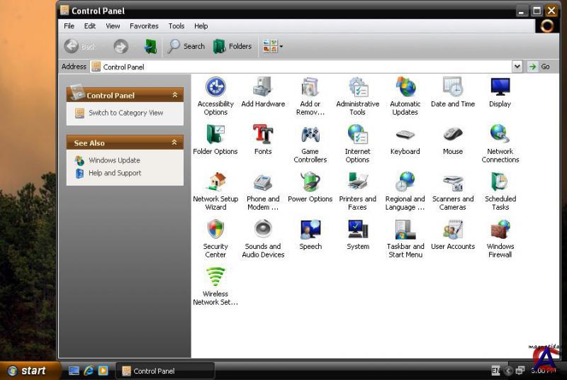Click the Up folder toolbar button
Screen dimensions: 567x380
[x=150, y=47]
